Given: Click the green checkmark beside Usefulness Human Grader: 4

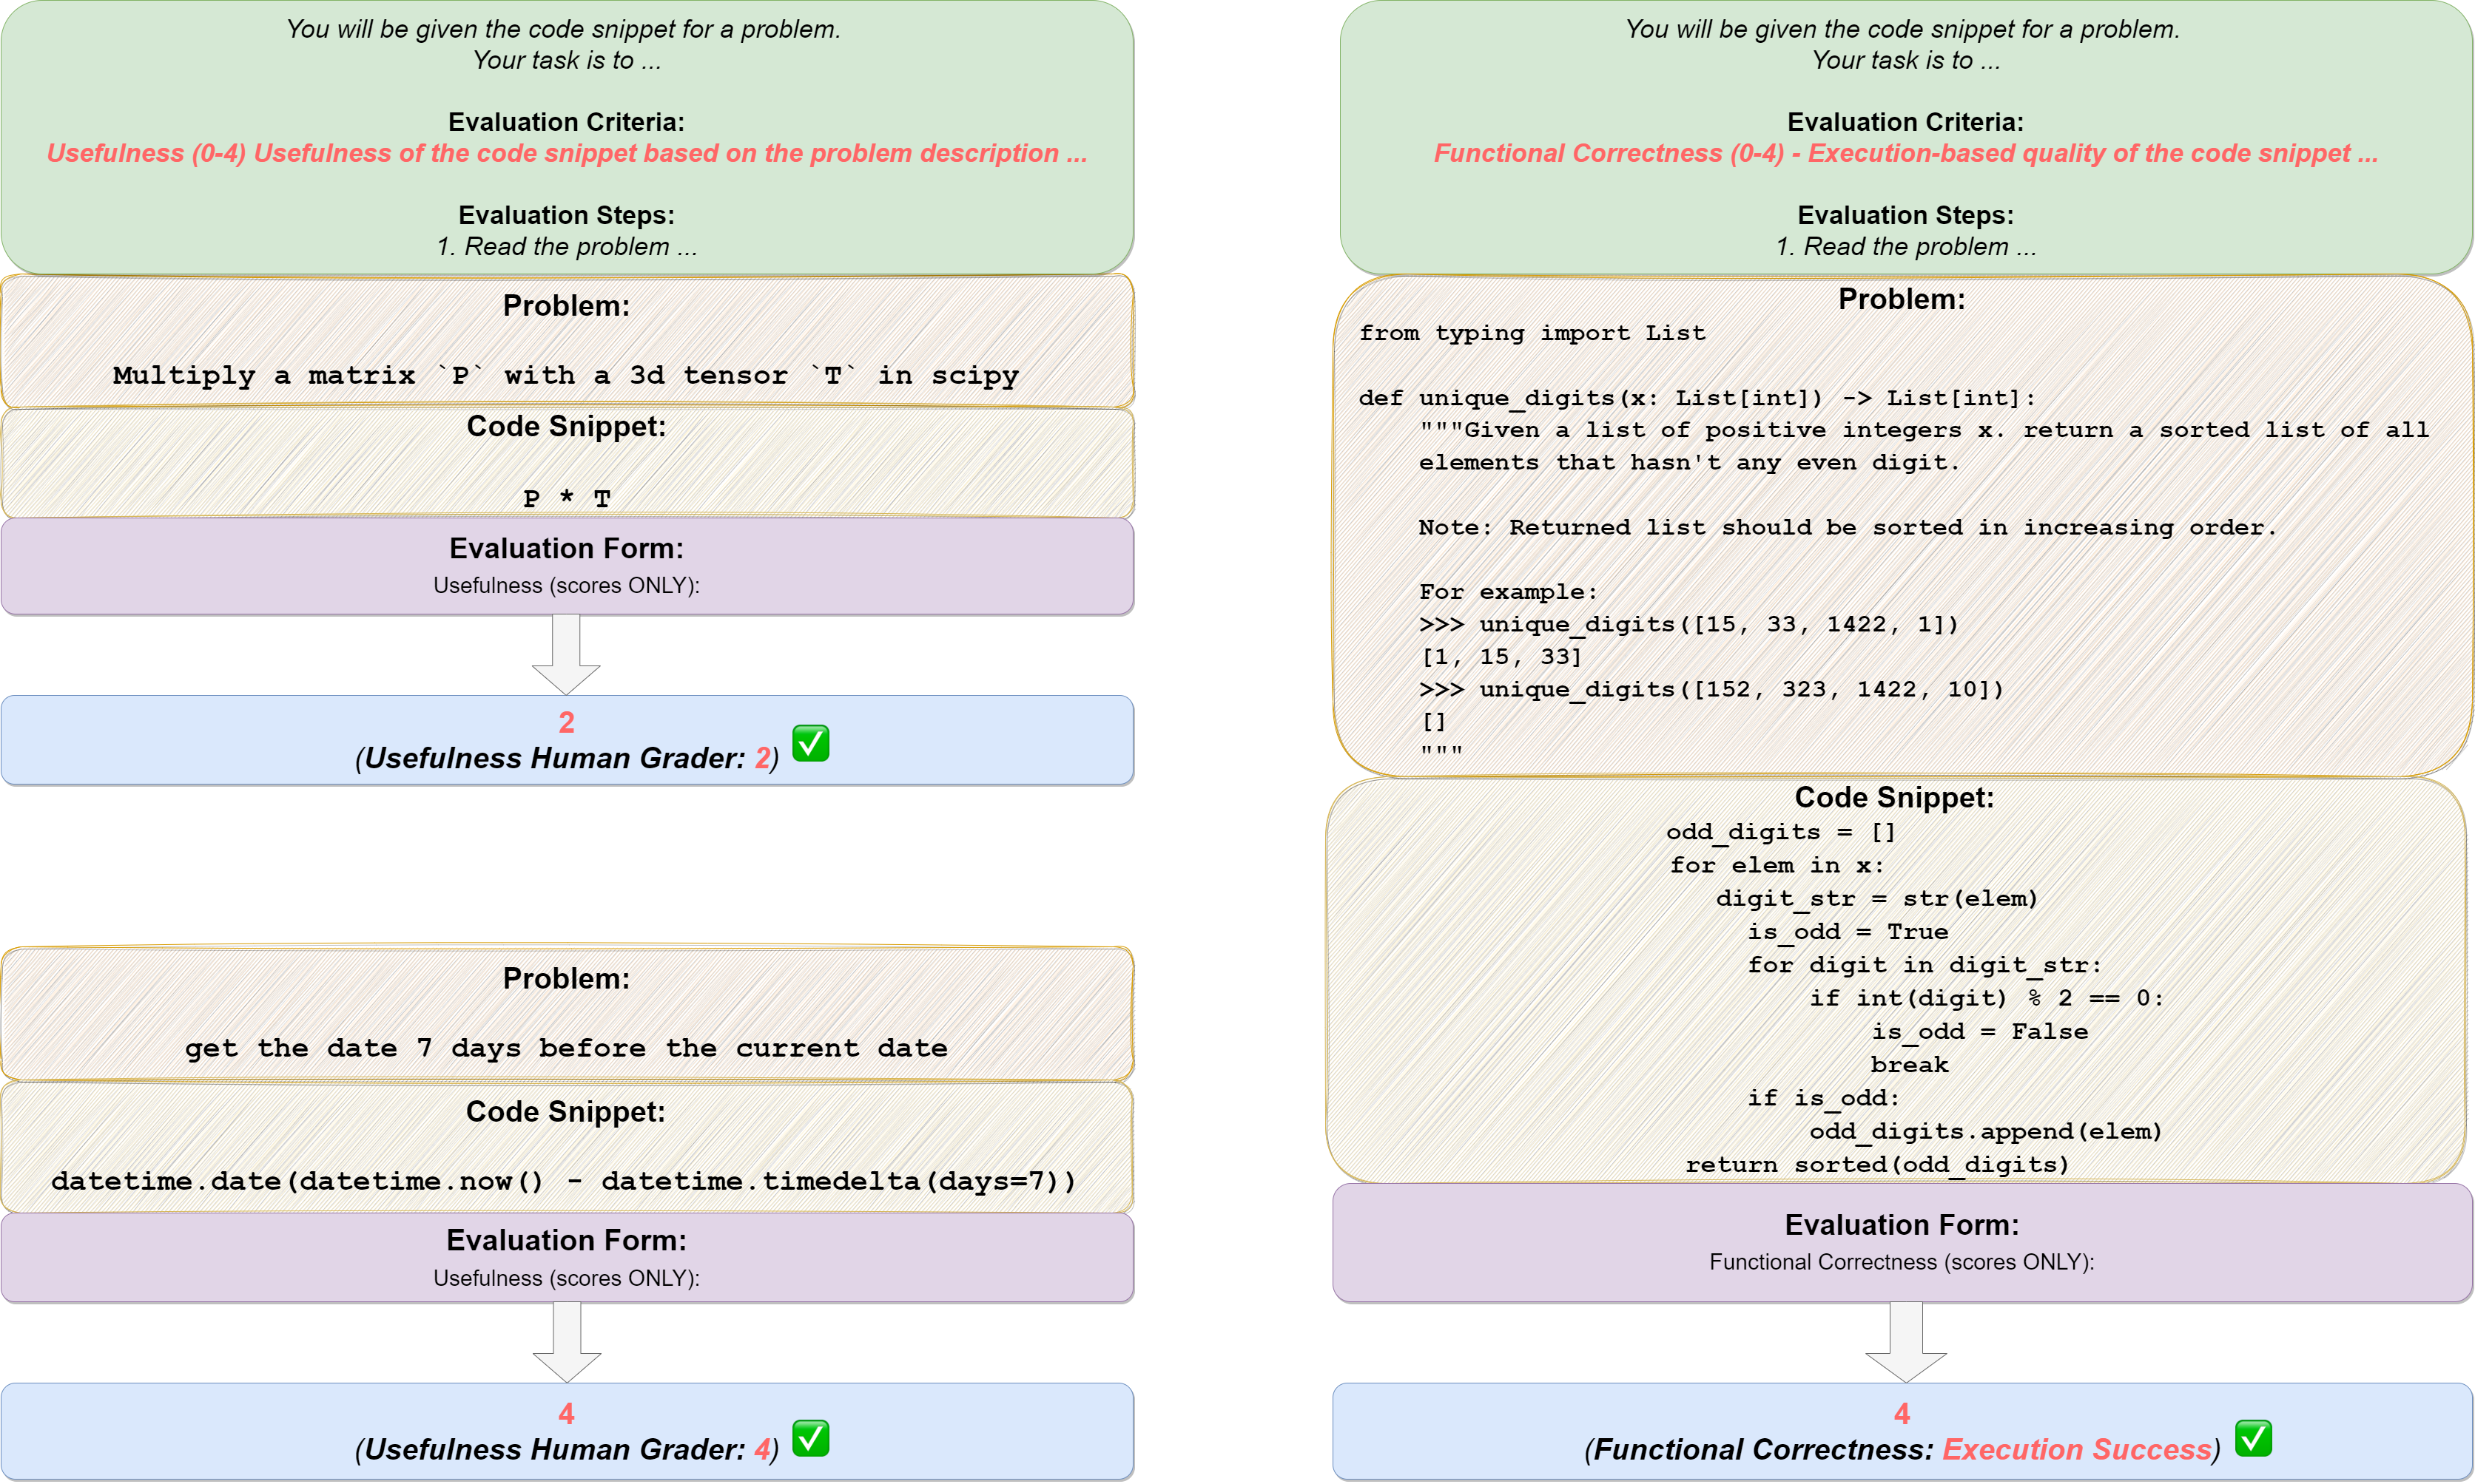Looking at the screenshot, I should point(810,1438).
